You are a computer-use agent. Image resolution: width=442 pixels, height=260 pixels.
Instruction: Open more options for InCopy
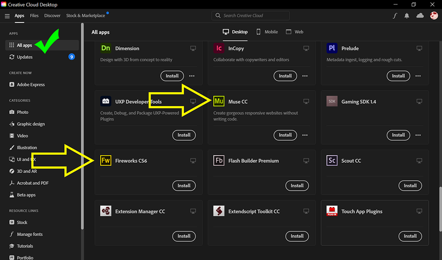point(305,76)
